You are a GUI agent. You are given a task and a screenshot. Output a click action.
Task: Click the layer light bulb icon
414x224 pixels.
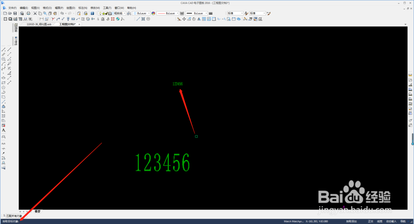[x=100, y=13]
